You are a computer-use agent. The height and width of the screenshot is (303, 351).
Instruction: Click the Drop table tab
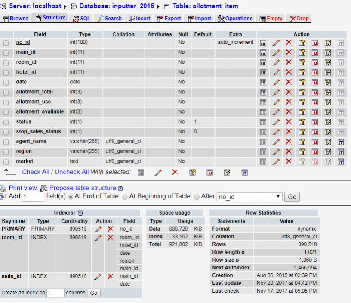tap(299, 19)
